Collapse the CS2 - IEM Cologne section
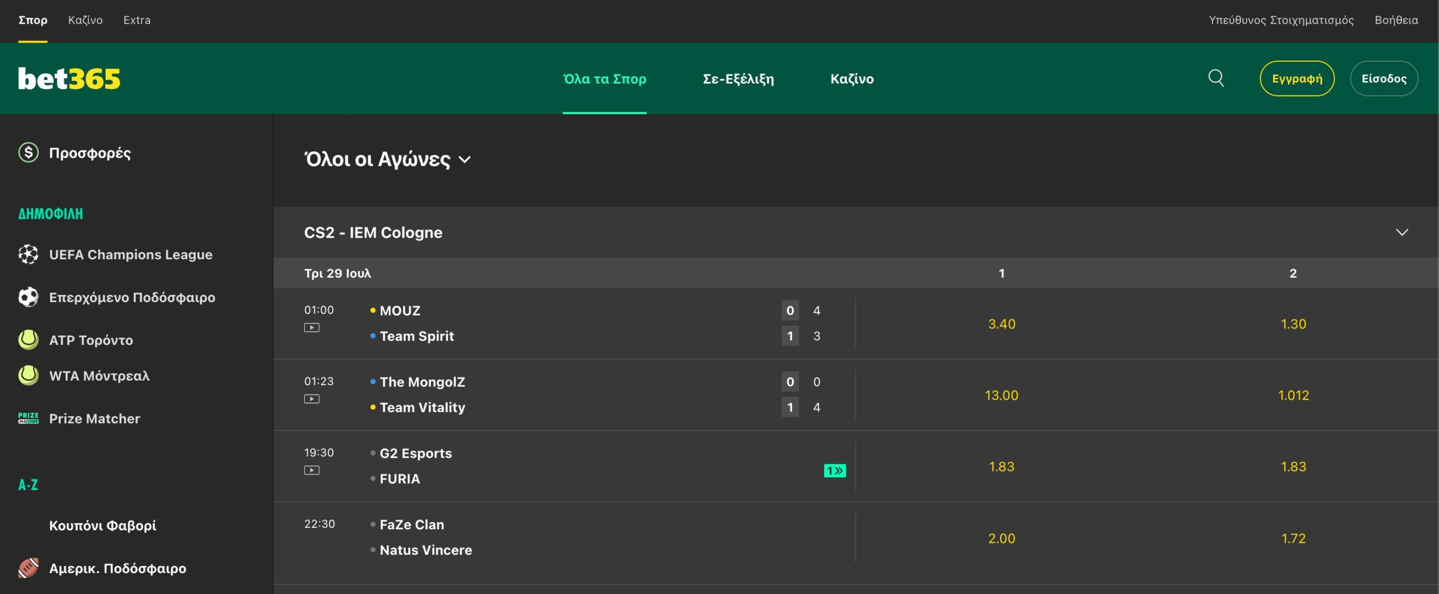The height and width of the screenshot is (594, 1439). (x=1402, y=232)
